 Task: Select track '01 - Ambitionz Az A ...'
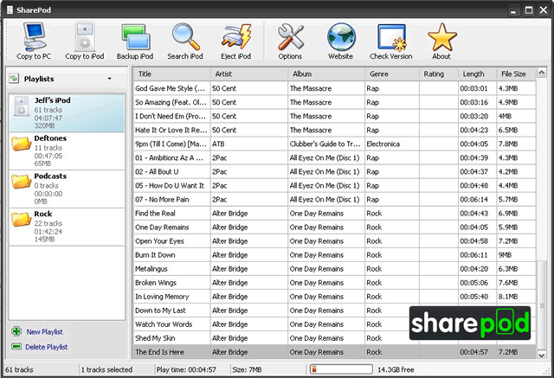pos(170,157)
